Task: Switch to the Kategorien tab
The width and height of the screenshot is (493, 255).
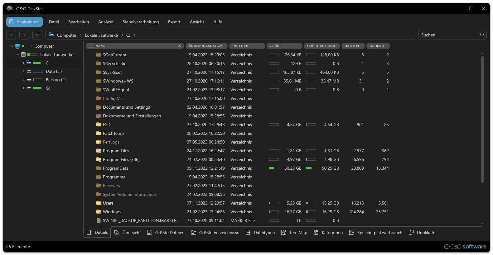Action: pyautogui.click(x=328, y=233)
